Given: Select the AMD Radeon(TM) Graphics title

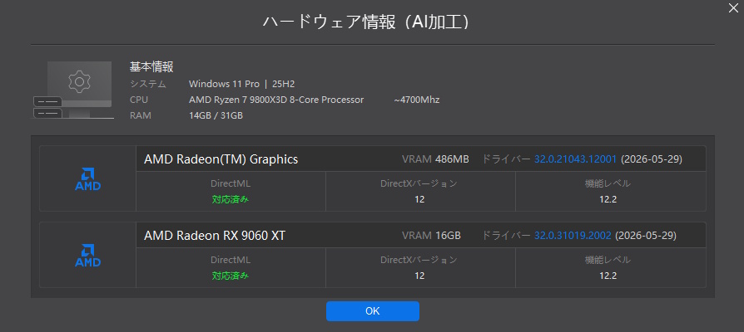Looking at the screenshot, I should [x=221, y=159].
